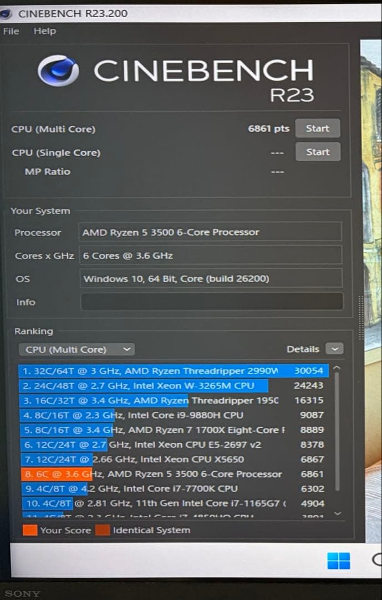Click the OS field Windows 10 64 Bit
The height and width of the screenshot is (600, 382).
click(211, 278)
